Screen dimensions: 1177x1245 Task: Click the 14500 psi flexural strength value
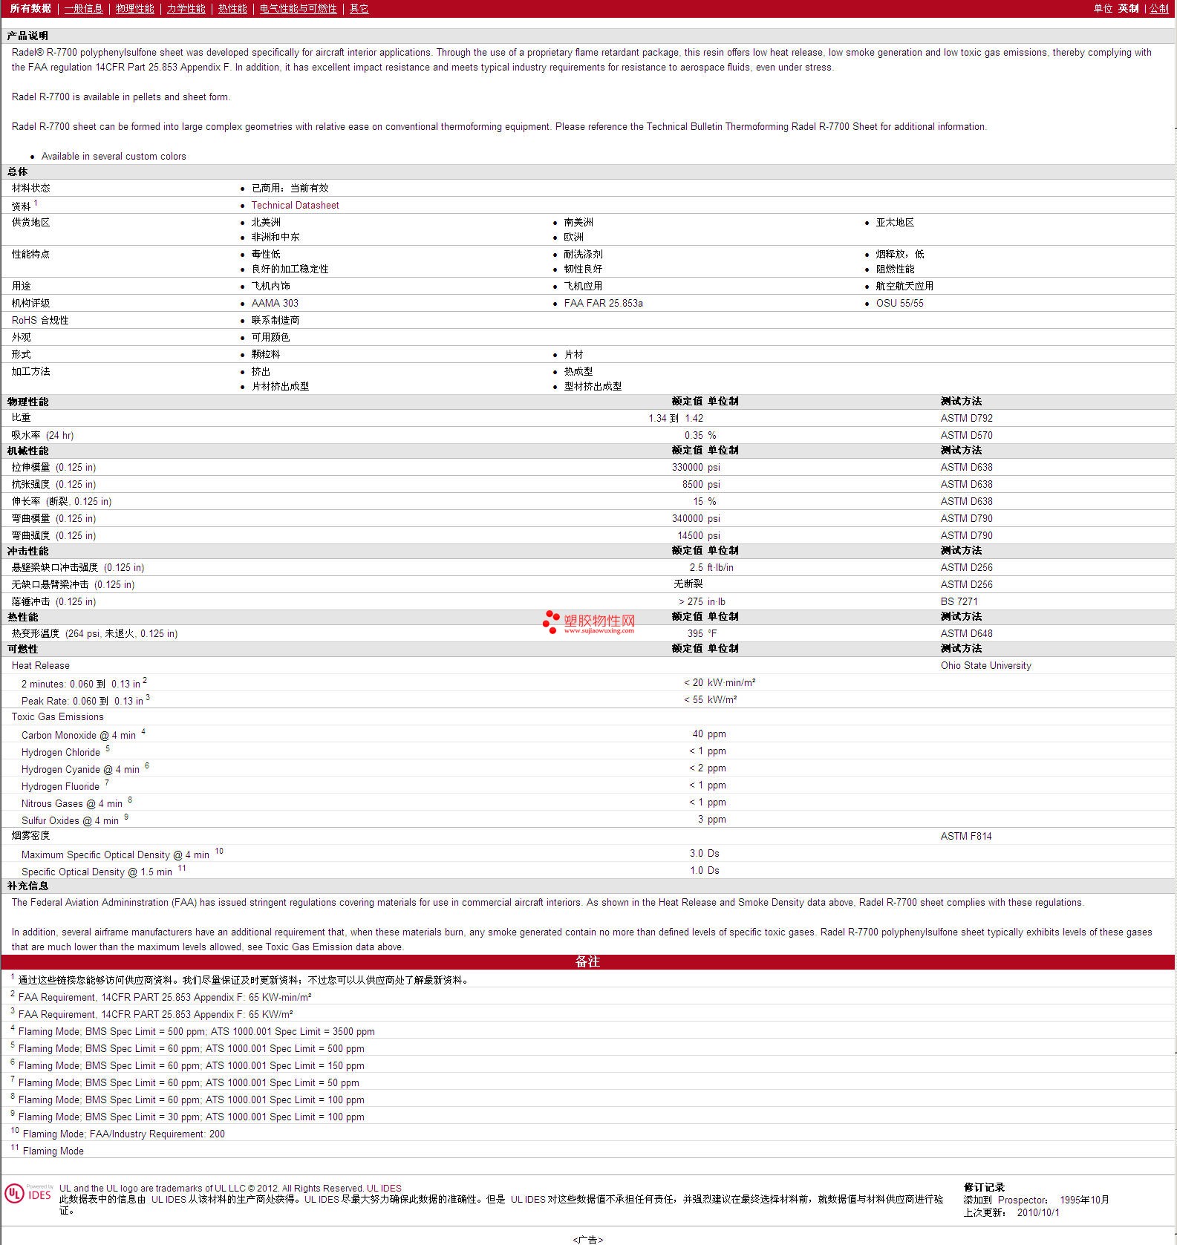(699, 536)
